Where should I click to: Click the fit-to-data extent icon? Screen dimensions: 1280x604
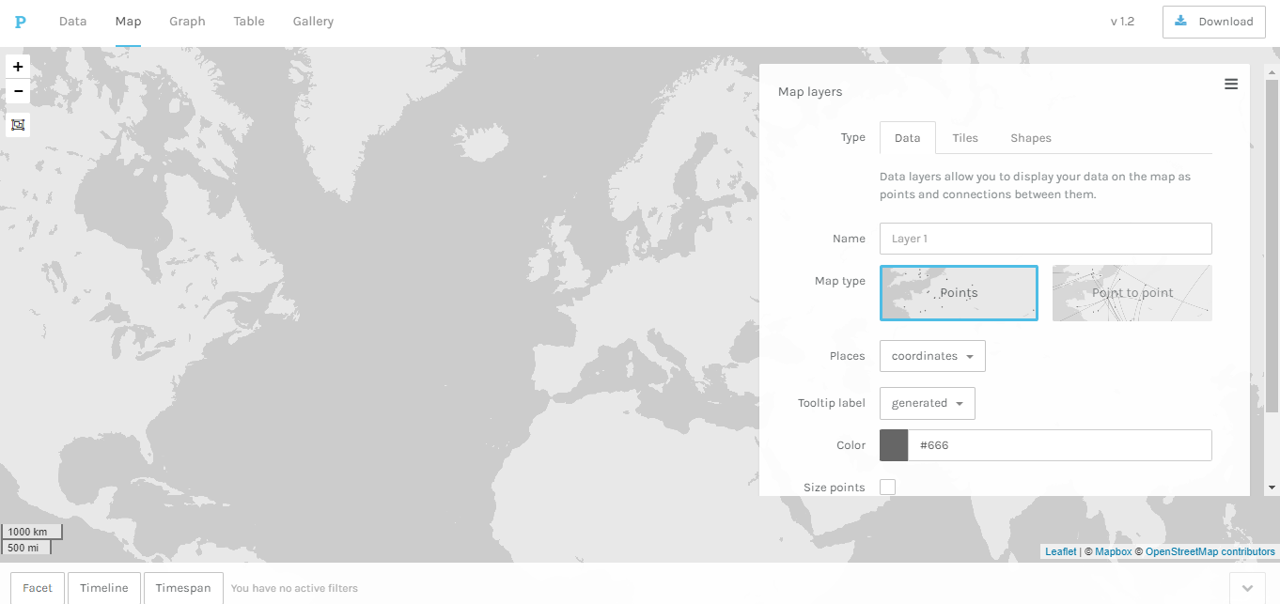pos(18,125)
